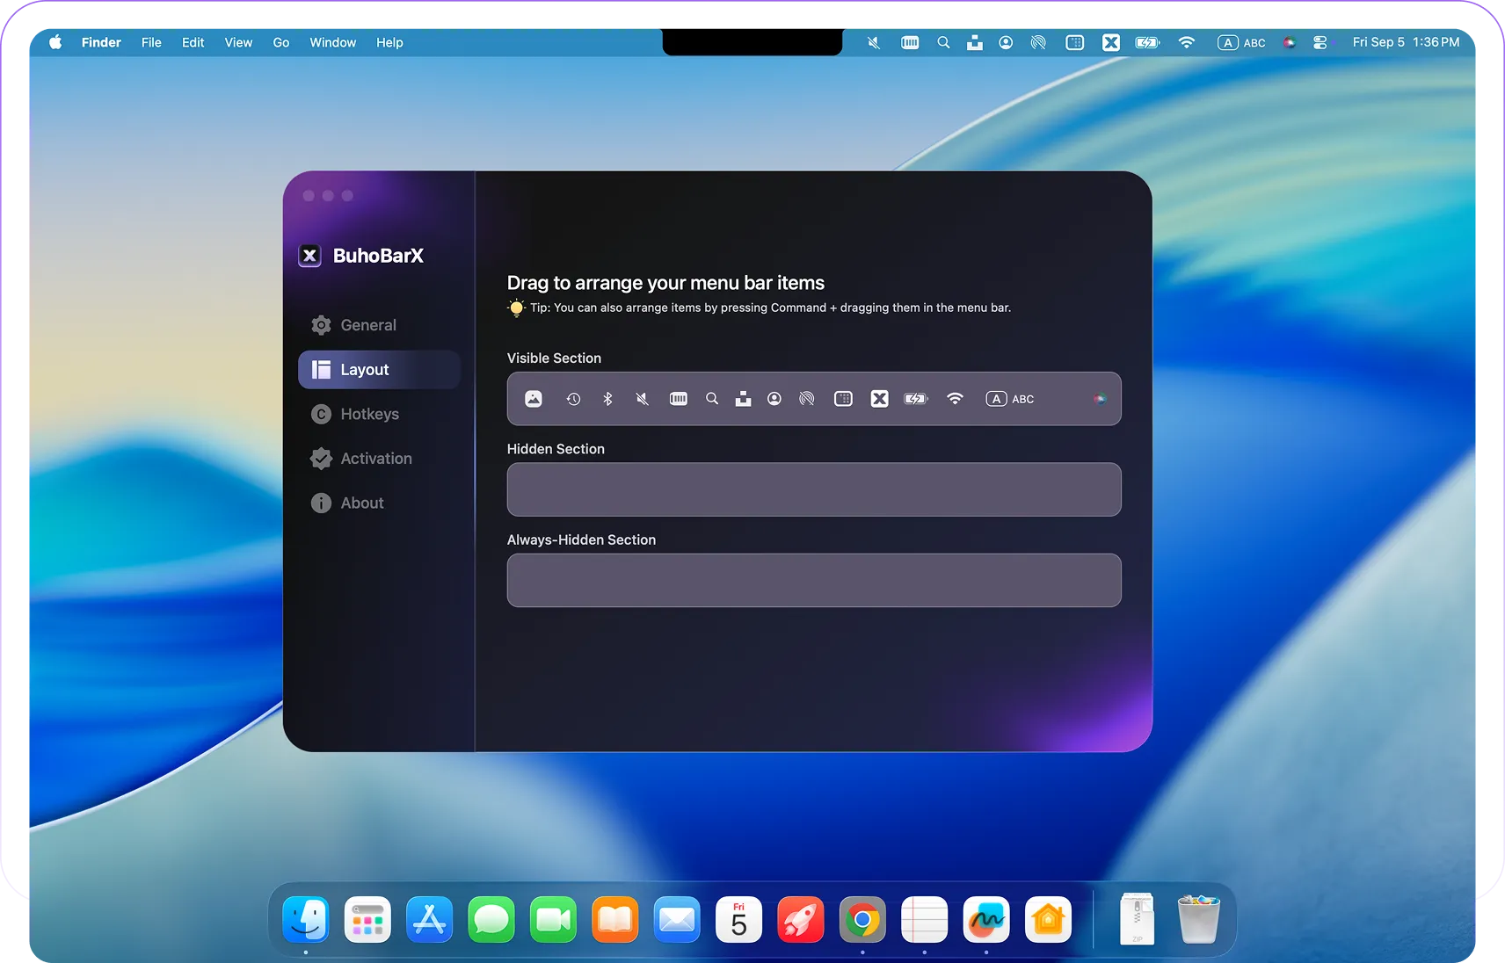Select the Bluetooth icon in Visible Section
Screen dimensions: 1505x963
click(x=608, y=399)
